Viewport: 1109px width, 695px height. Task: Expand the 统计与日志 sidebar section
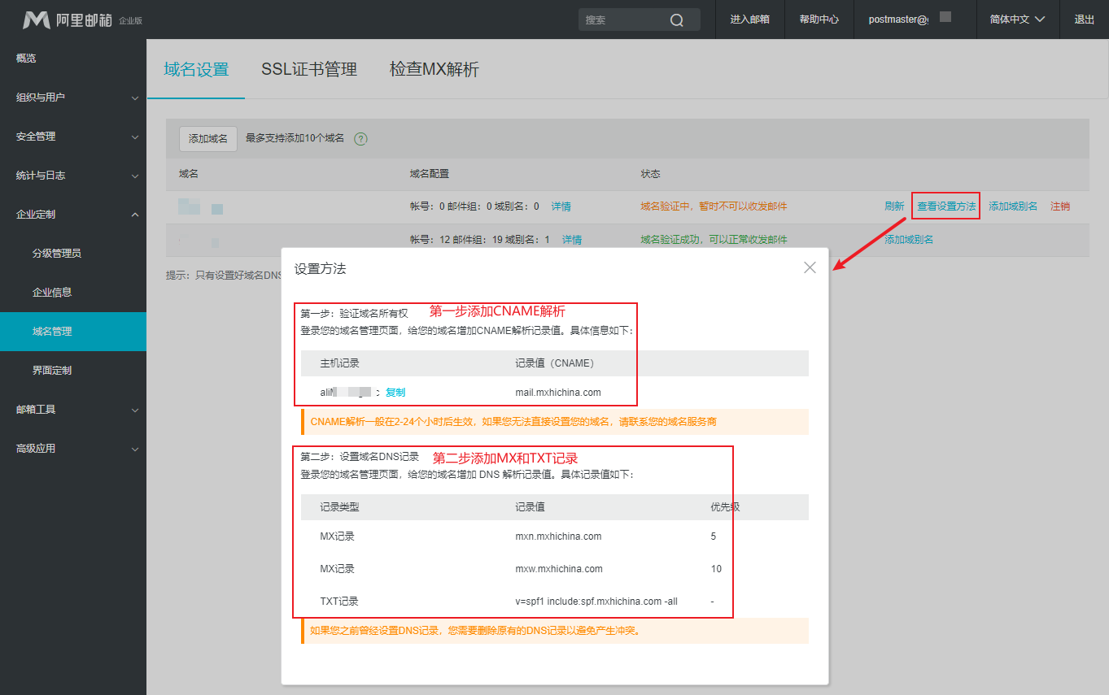[x=73, y=176]
